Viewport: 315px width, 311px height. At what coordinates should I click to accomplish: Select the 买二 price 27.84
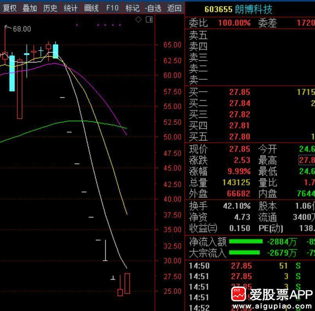[240, 103]
